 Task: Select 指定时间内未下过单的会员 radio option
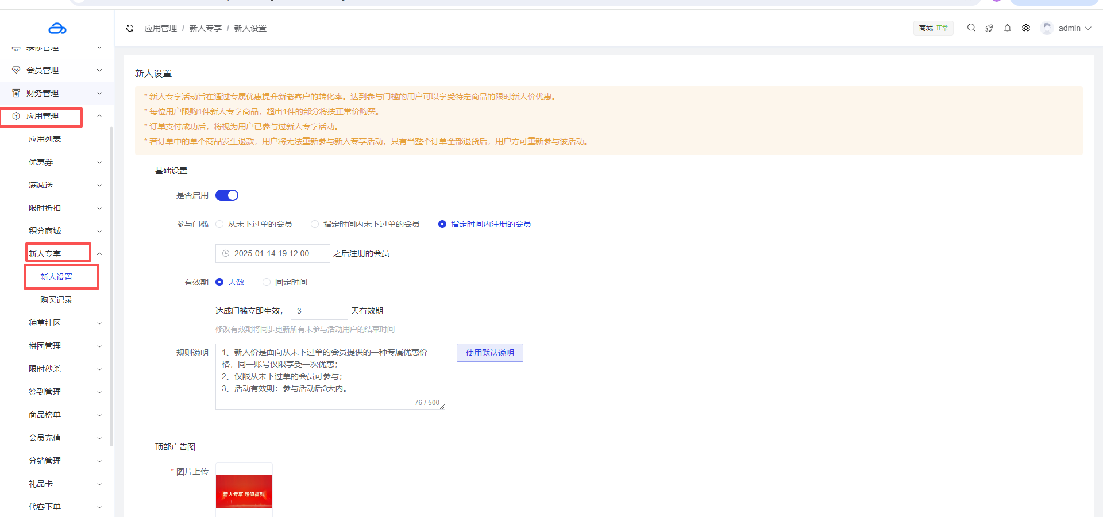coord(315,224)
